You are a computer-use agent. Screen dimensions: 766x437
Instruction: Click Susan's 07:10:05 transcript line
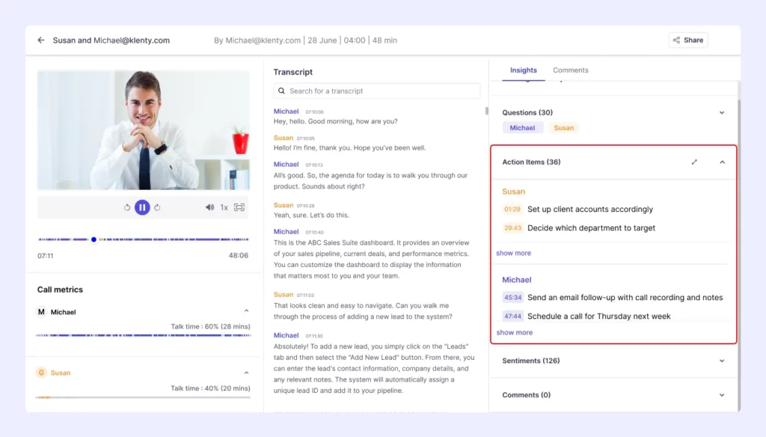pyautogui.click(x=350, y=147)
